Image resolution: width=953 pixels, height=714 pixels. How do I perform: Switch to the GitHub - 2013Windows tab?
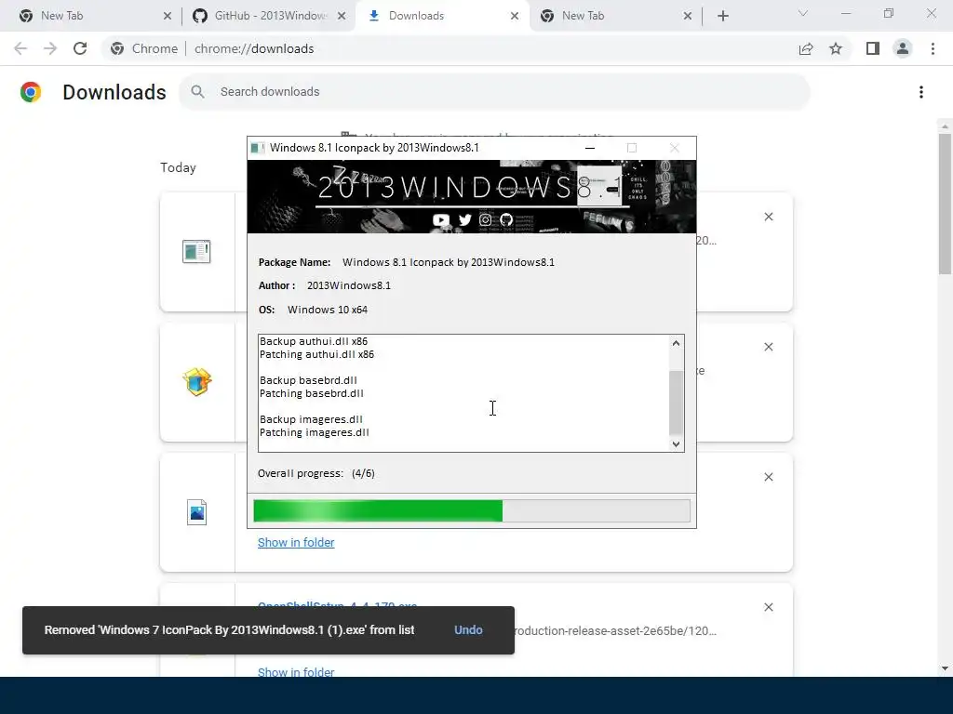(x=269, y=16)
